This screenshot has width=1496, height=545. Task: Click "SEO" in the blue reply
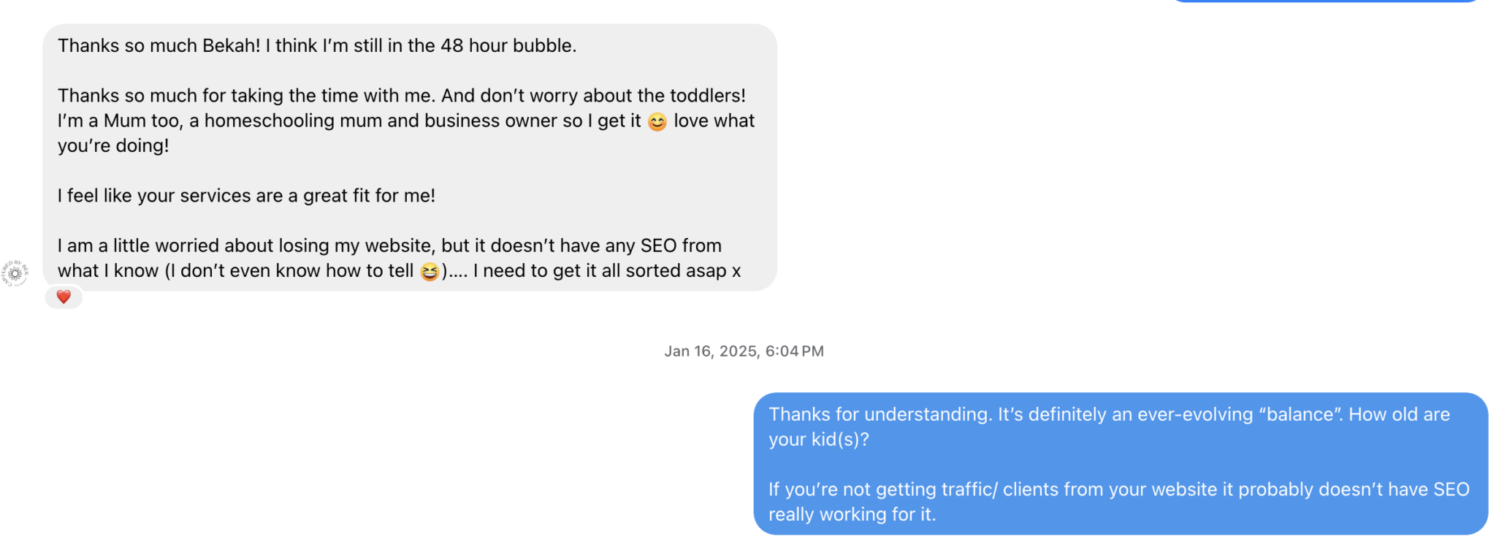[1451, 489]
